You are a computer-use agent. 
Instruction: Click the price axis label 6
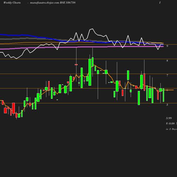[x=167, y=90]
